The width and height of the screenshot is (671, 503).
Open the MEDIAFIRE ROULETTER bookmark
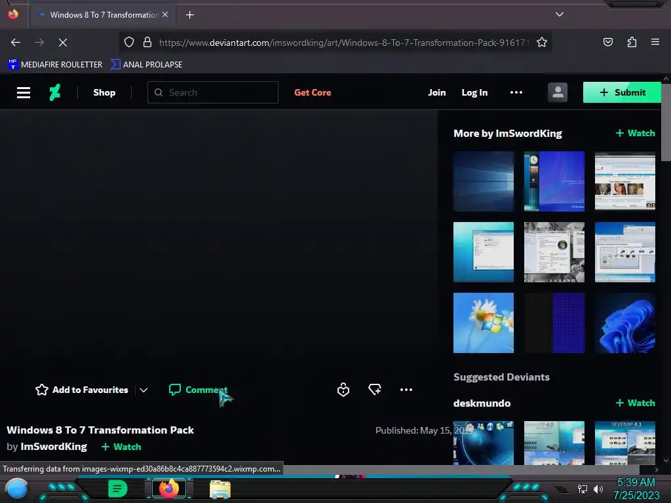(55, 65)
